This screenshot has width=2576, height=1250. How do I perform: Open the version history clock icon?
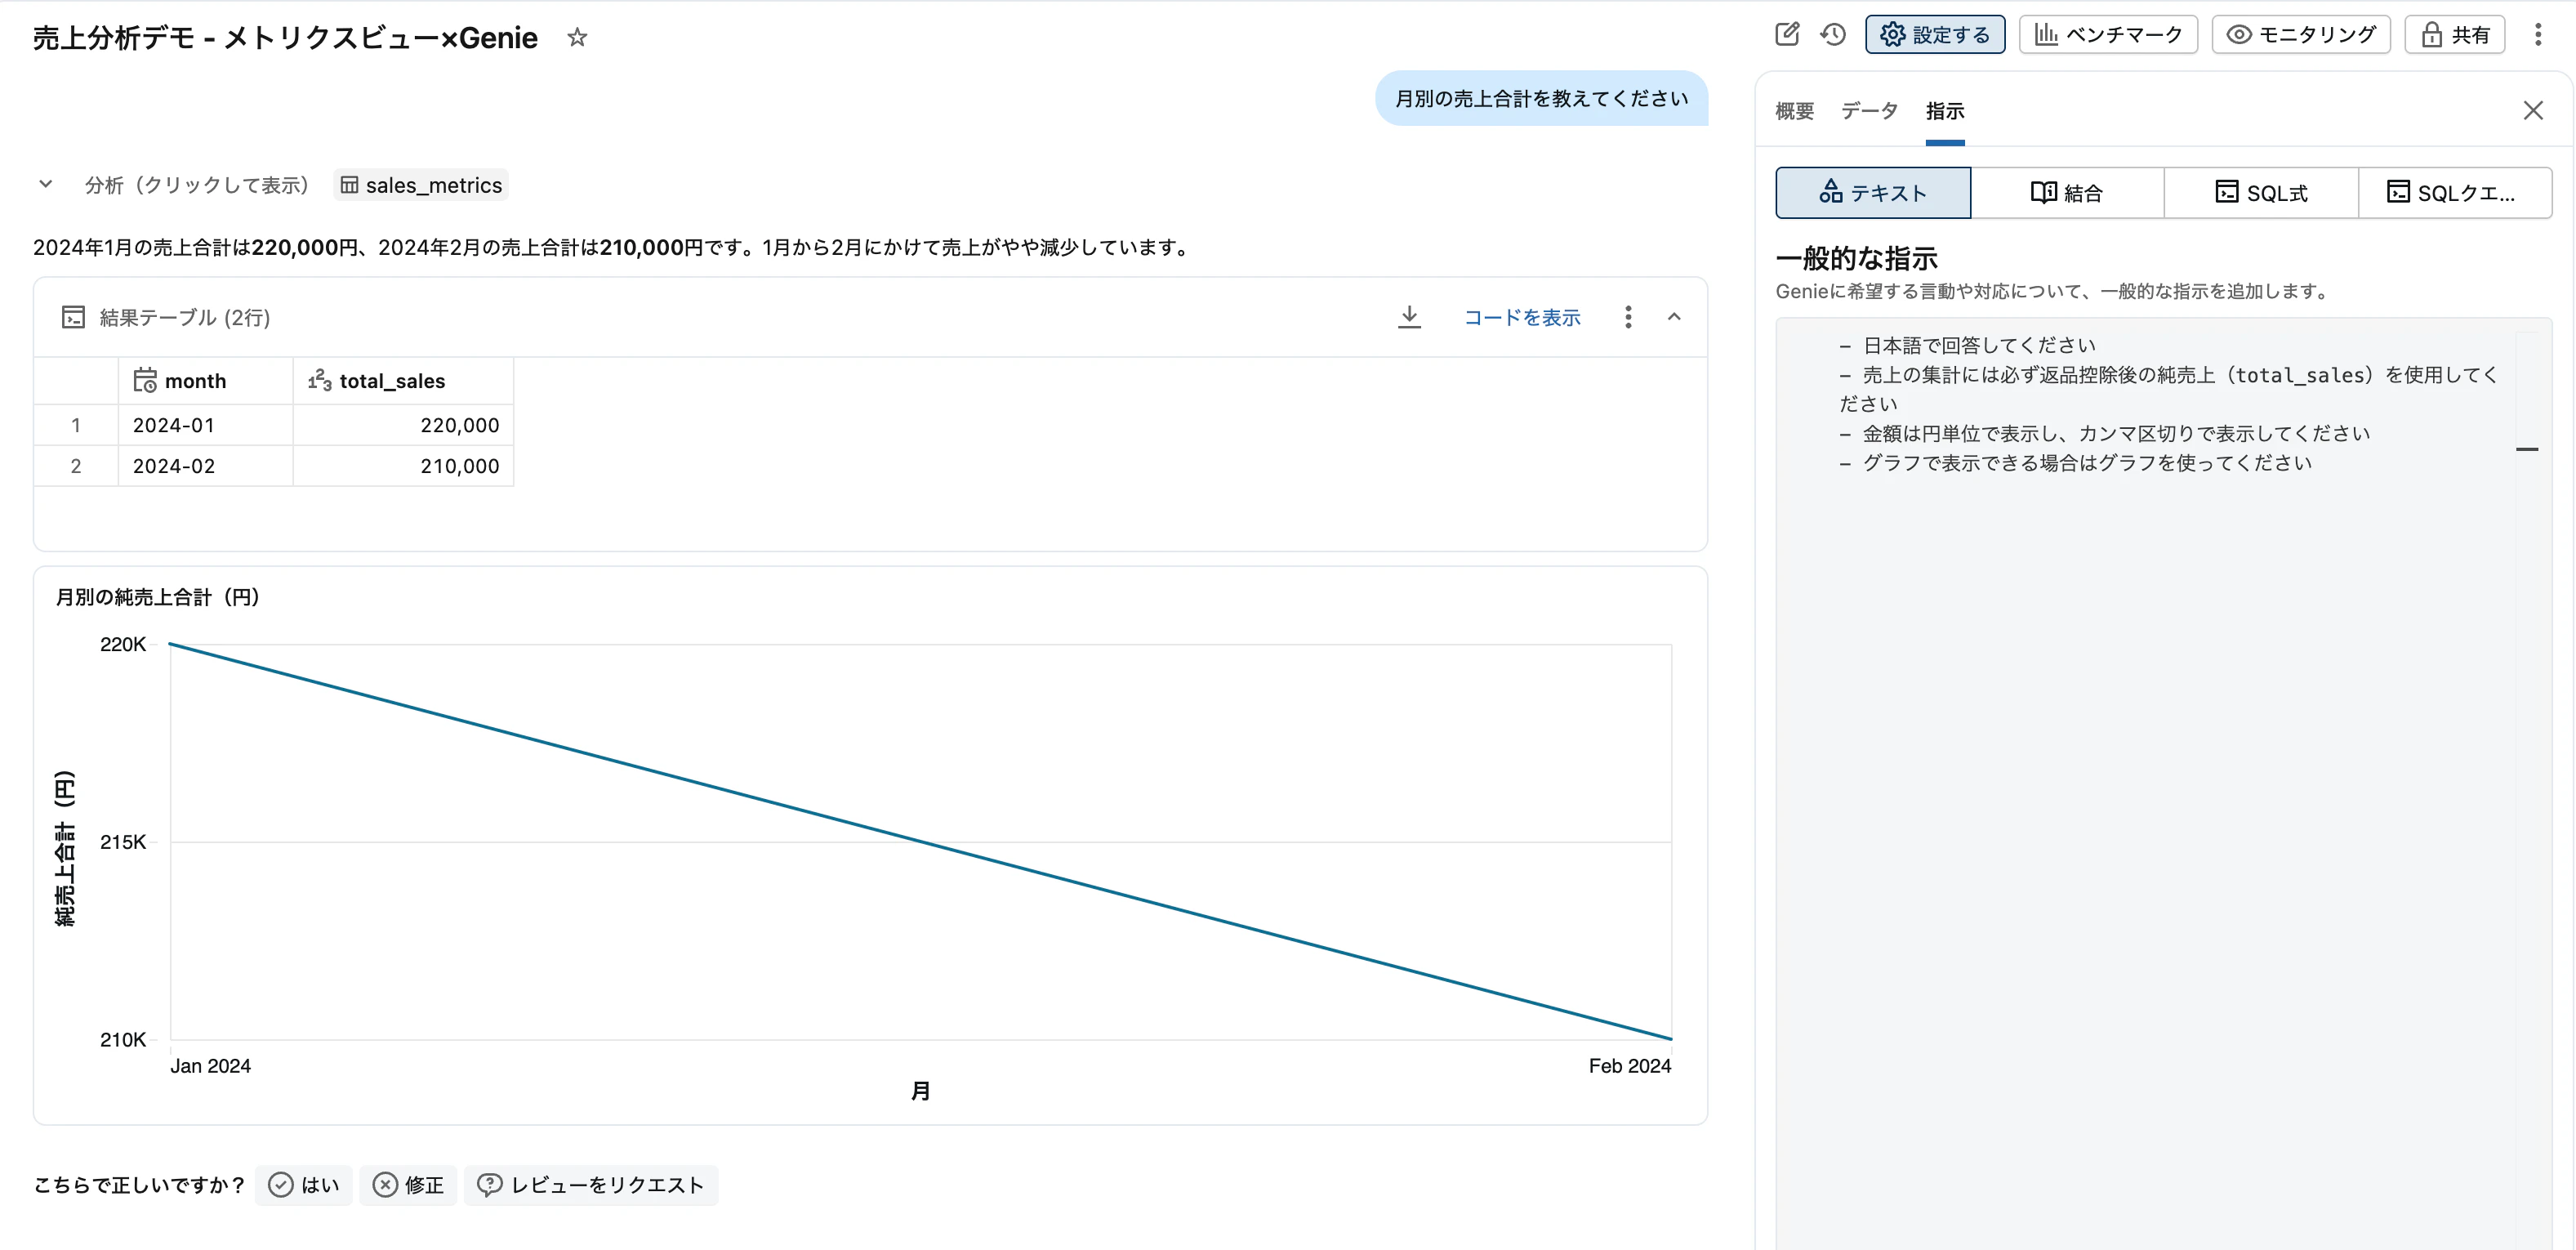click(x=1834, y=33)
